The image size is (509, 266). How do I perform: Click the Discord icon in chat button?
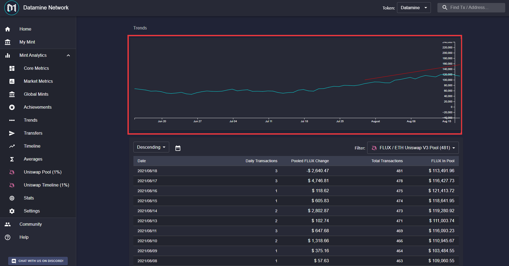(x=14, y=261)
